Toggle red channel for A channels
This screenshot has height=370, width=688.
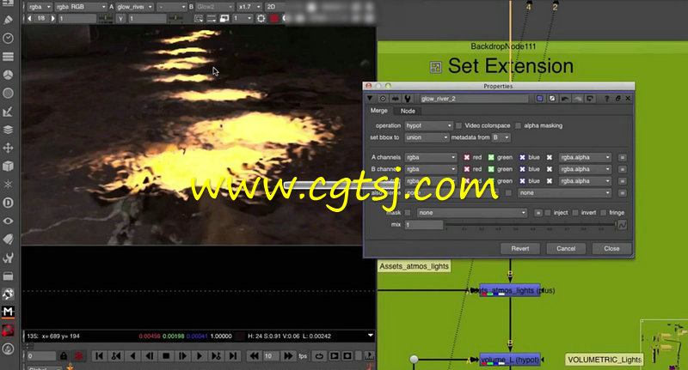pyautogui.click(x=467, y=157)
